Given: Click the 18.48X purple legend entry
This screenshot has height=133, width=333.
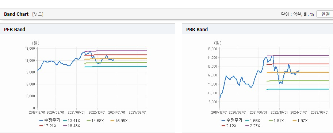Looking at the screenshot, I should [72, 126].
